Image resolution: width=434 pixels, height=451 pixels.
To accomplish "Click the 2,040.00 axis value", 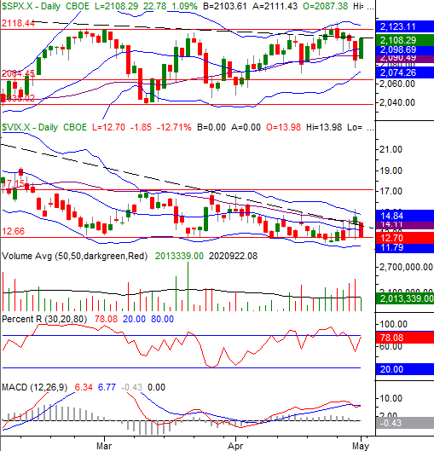I will click(397, 102).
